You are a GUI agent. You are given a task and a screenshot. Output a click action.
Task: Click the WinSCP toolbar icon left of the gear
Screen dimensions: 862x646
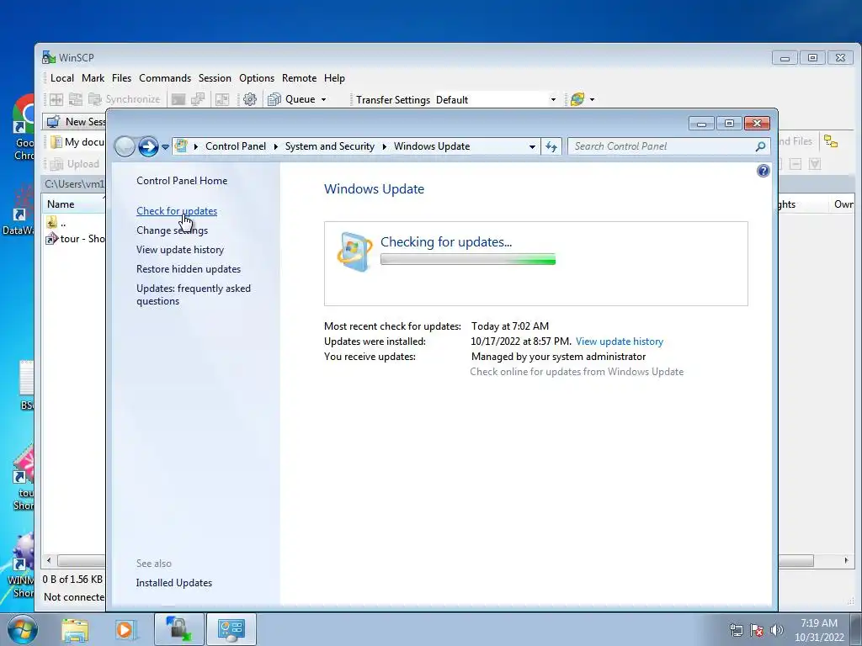(222, 99)
